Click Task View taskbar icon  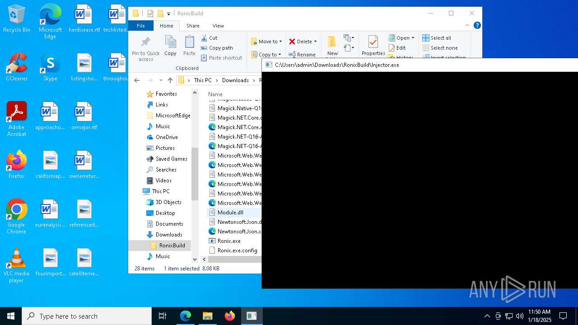(x=163, y=316)
